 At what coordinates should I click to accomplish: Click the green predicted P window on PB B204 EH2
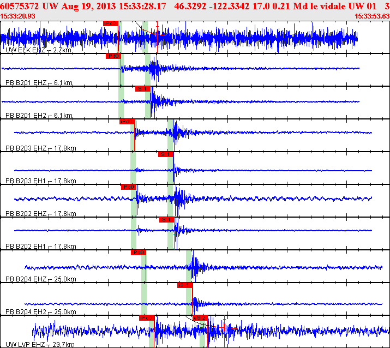tap(144, 299)
